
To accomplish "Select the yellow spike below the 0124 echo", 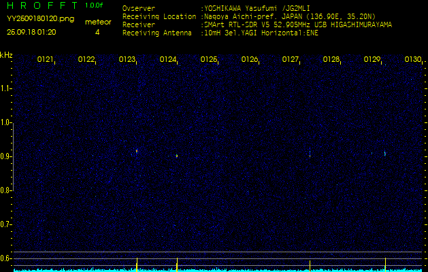I will [177, 265].
